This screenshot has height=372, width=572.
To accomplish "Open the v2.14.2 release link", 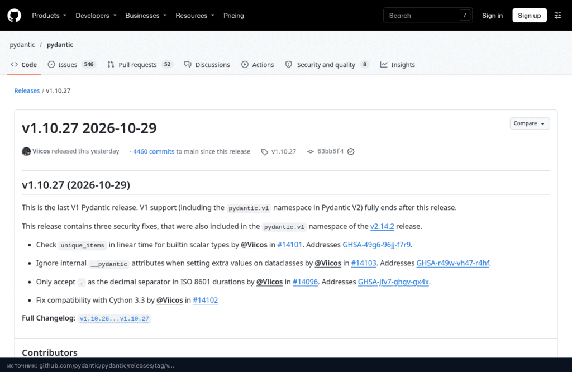I will coord(382,226).
